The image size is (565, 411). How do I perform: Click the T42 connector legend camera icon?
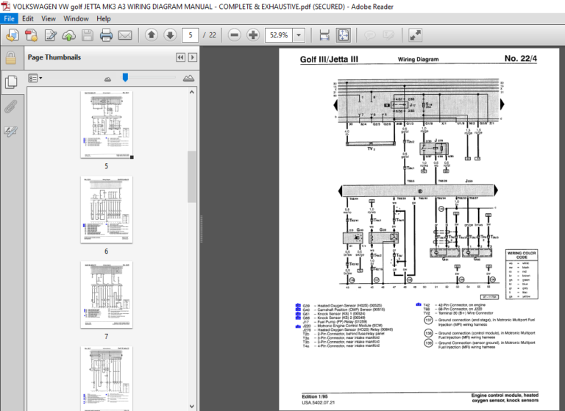419,304
